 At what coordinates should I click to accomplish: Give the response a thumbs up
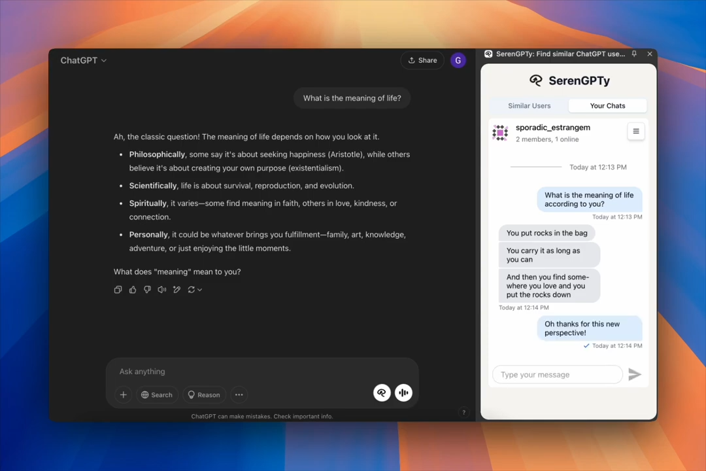(x=132, y=290)
